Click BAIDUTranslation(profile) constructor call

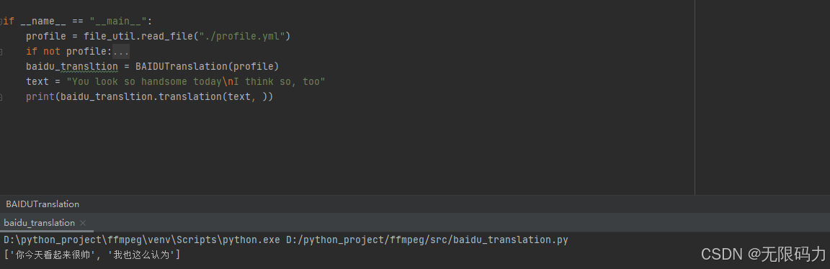point(207,67)
